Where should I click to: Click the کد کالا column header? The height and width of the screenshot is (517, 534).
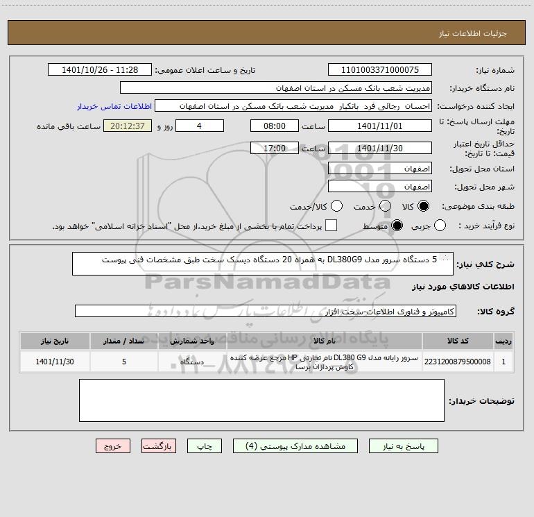click(458, 341)
